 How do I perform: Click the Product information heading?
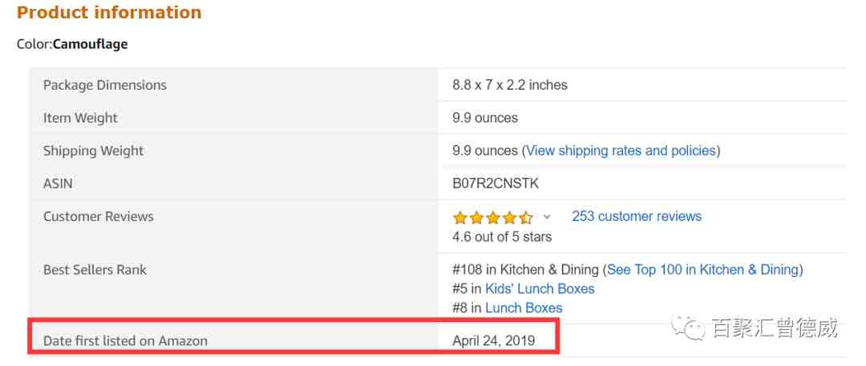click(109, 12)
